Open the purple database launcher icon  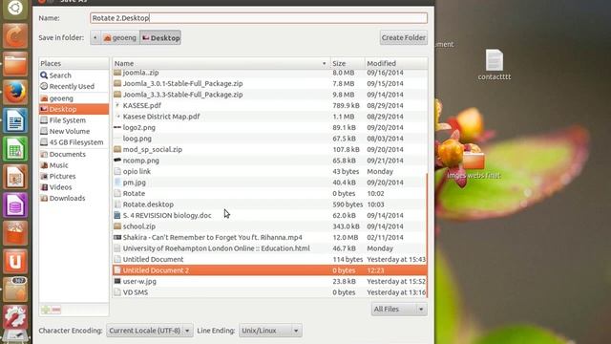tap(15, 205)
